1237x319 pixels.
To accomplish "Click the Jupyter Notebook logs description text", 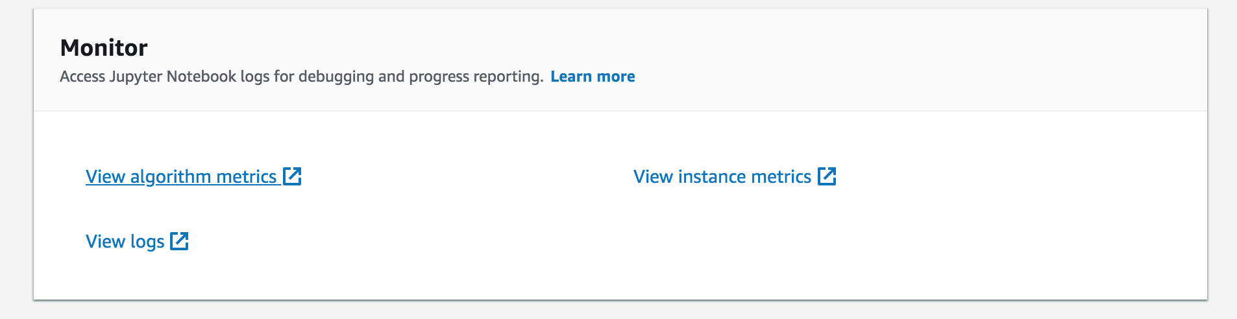I will [x=302, y=77].
